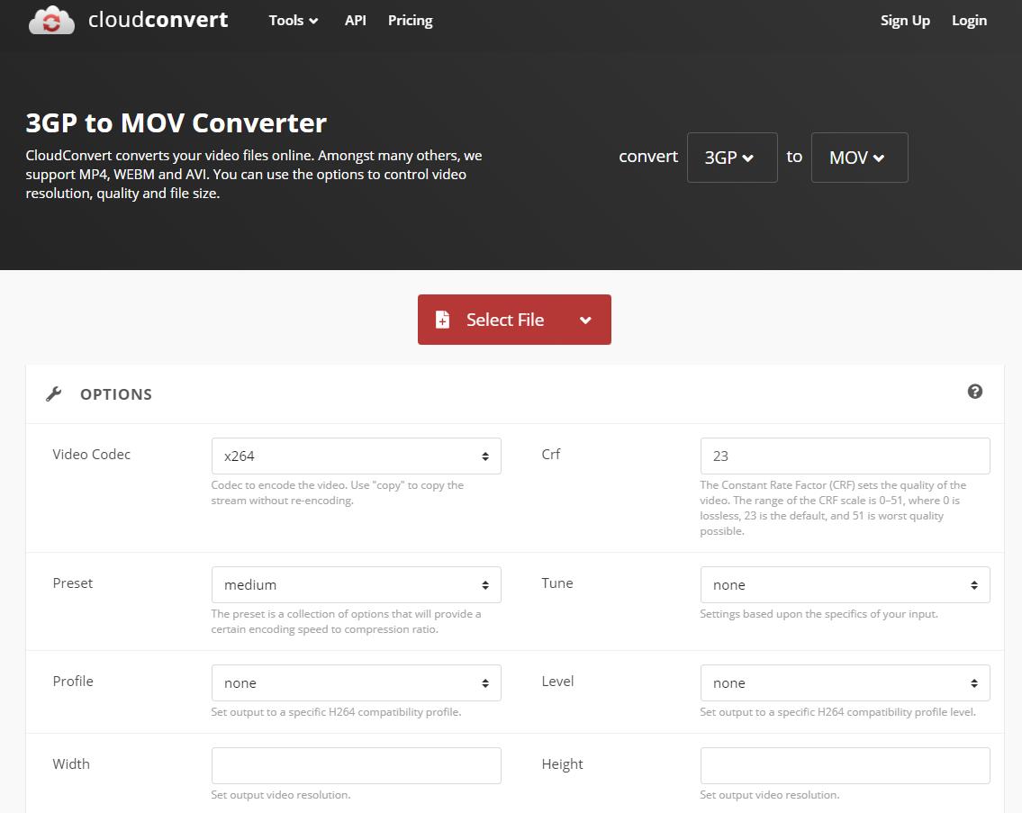This screenshot has width=1022, height=813.
Task: Click the Crf input field showing 23
Action: pos(845,456)
